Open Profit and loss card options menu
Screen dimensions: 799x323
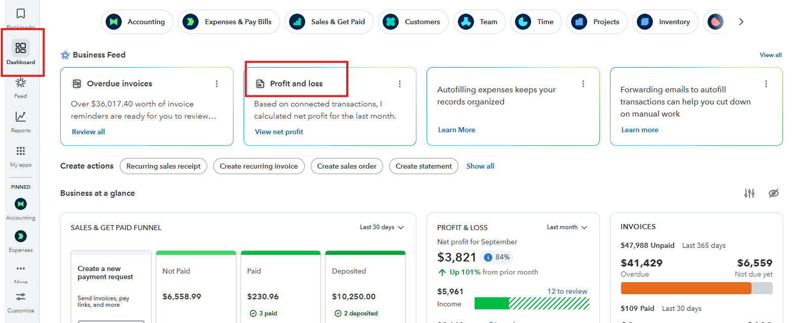(x=400, y=84)
